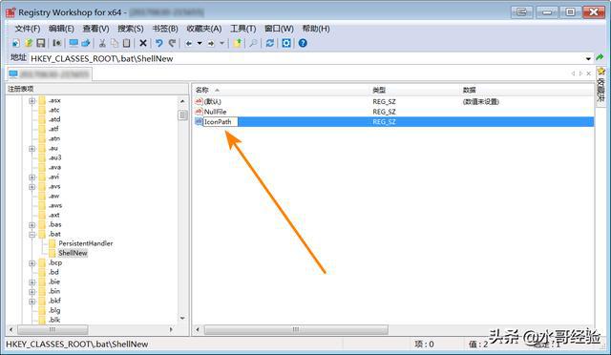This screenshot has height=355, width=611.
Task: Go up one level with folder icon
Action: point(238,43)
